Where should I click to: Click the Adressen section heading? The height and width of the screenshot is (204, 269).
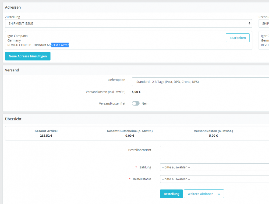13,7
